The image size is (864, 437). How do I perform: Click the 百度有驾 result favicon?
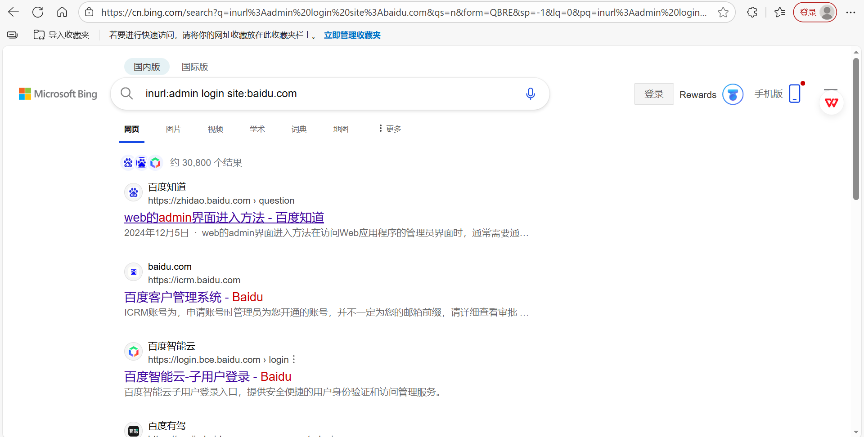pyautogui.click(x=134, y=431)
